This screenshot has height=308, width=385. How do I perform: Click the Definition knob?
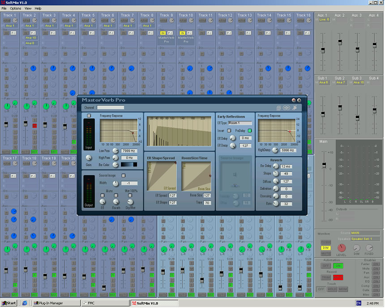pos(276,188)
